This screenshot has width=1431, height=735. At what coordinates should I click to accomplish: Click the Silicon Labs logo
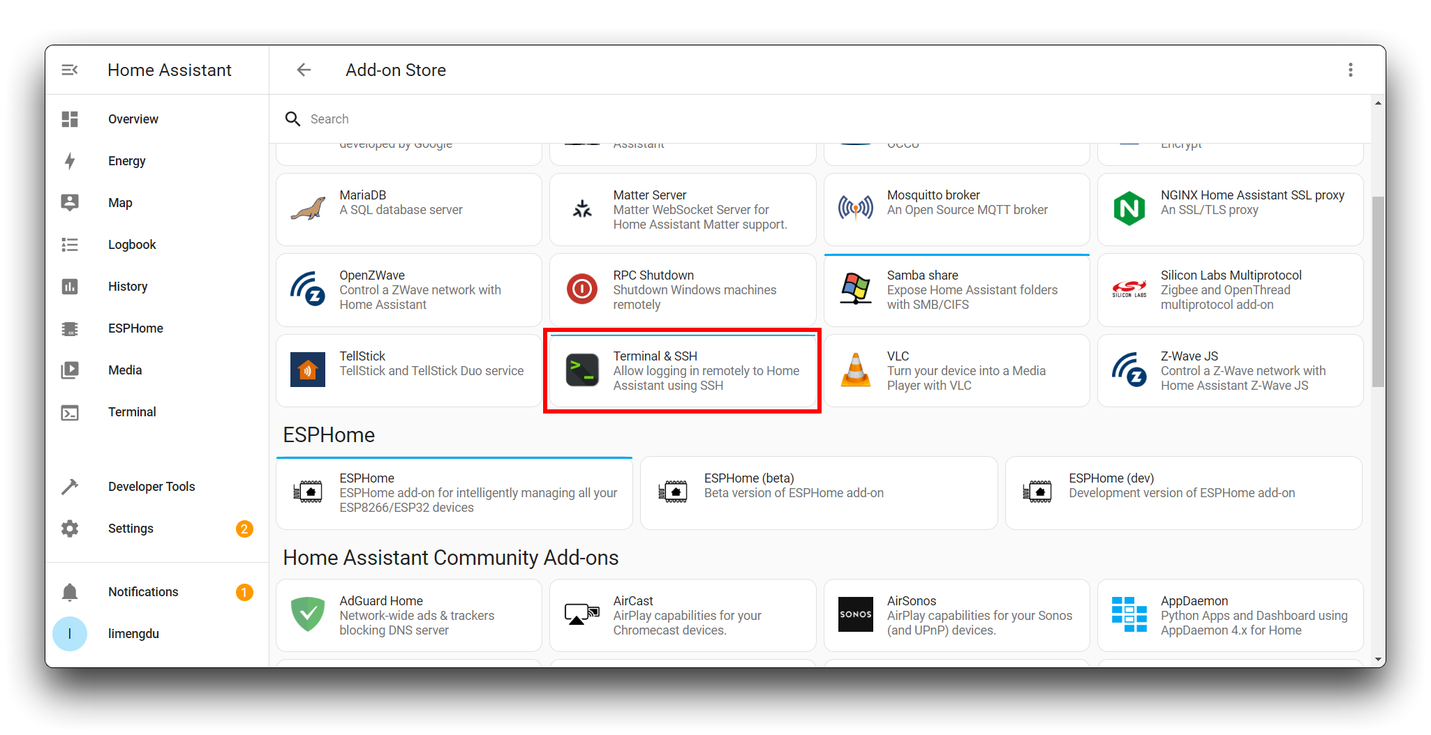(1129, 289)
